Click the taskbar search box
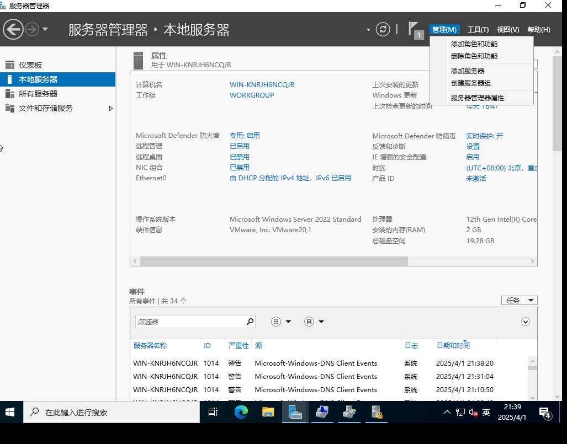 [112, 412]
